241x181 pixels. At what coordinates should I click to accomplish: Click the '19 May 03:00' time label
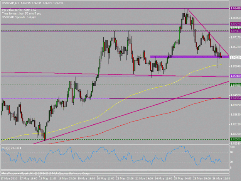[67, 179]
